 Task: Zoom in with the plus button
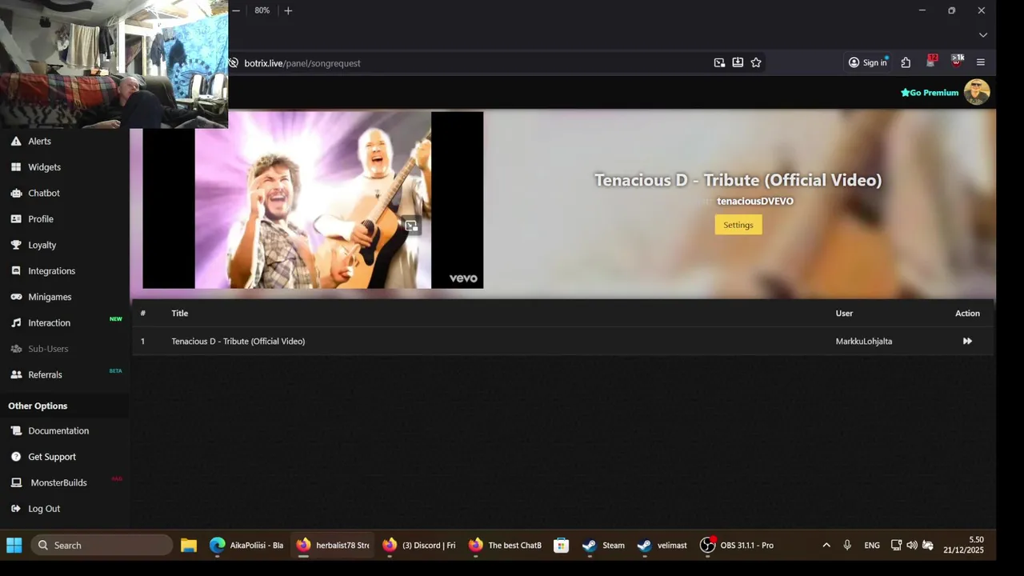click(x=288, y=10)
